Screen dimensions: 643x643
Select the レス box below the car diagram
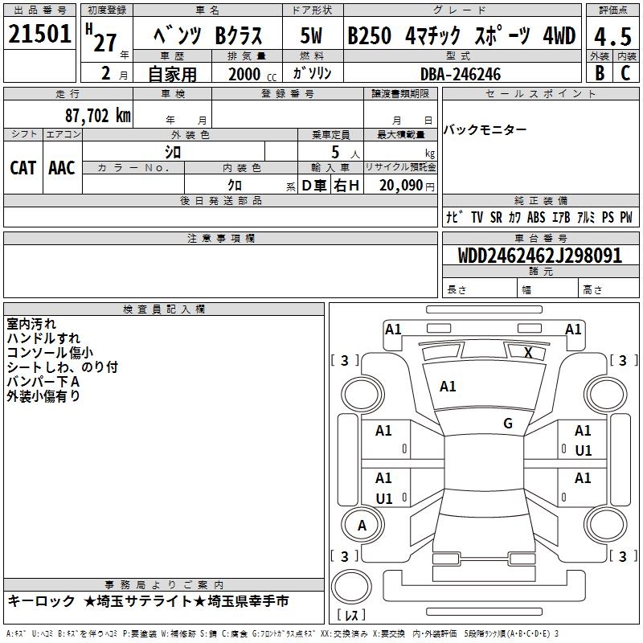351,616
